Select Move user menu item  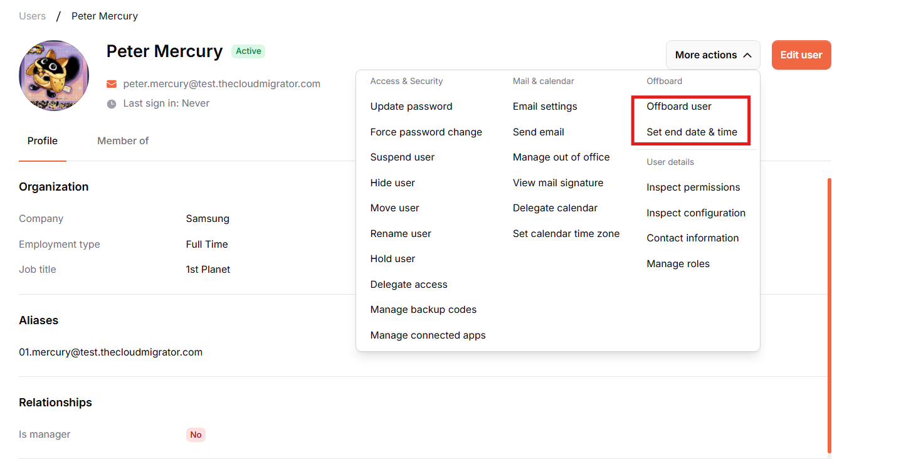(395, 208)
